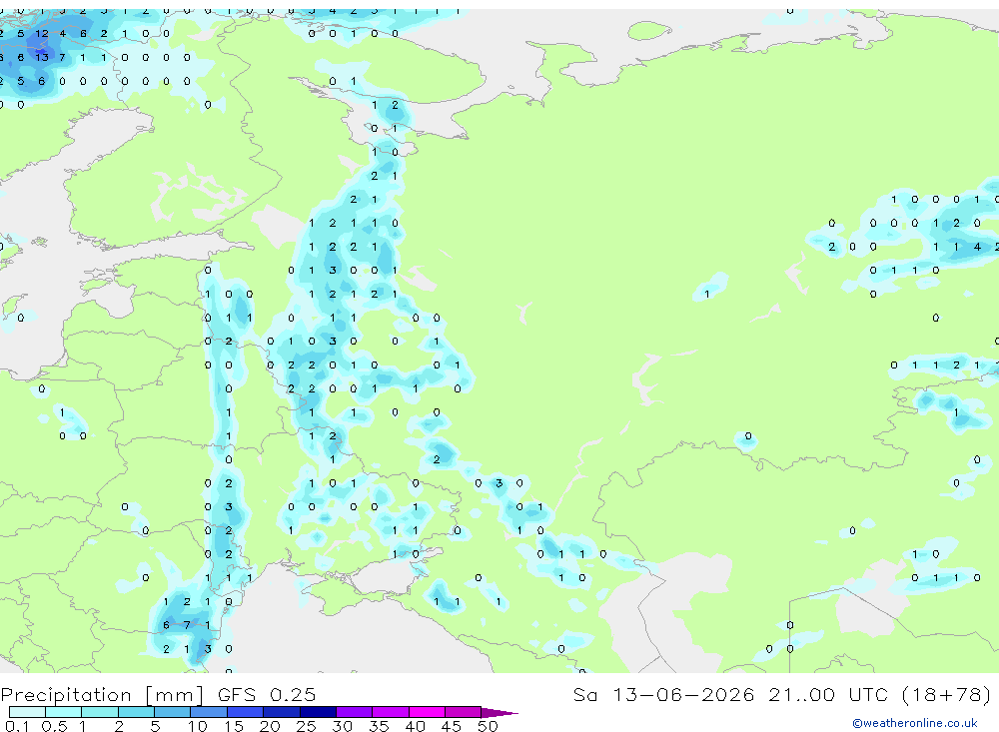The width and height of the screenshot is (999, 732).
Task: Click the '13' precipitation value on map
Action: (x=42, y=57)
